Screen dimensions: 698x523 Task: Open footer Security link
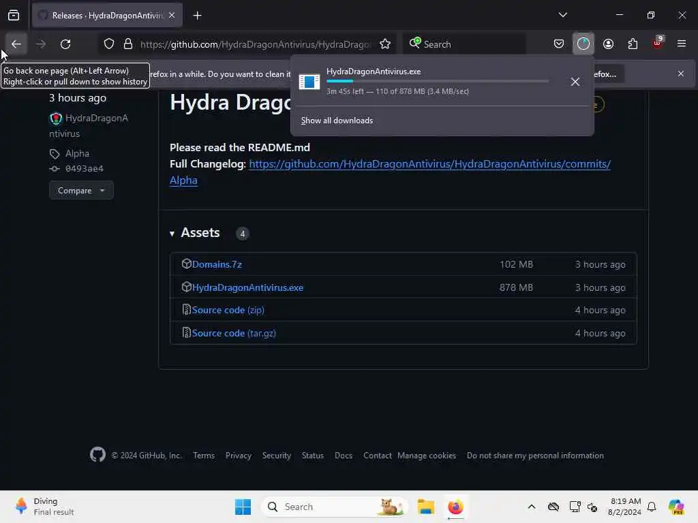click(277, 456)
